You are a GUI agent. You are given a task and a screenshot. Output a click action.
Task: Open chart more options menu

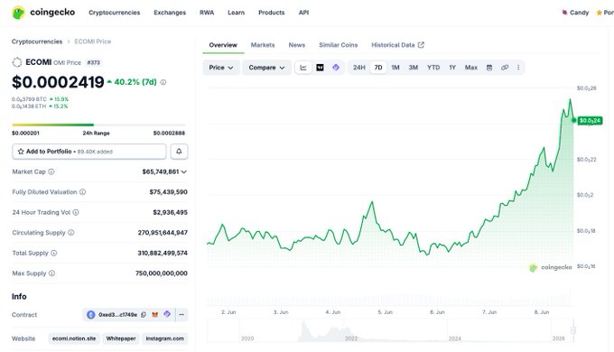[518, 68]
